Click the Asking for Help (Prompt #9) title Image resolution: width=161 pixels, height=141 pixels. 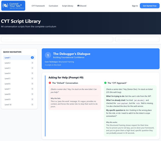click(x=66, y=78)
